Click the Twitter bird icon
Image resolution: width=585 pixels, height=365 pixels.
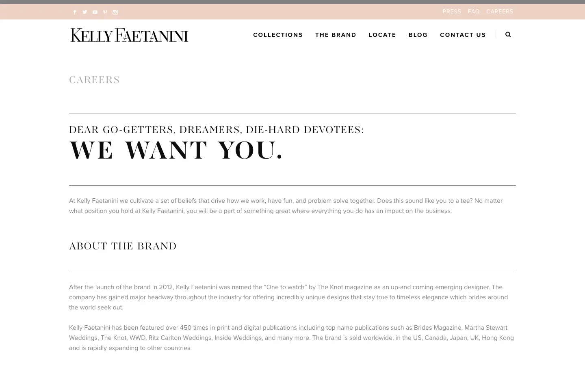pyautogui.click(x=85, y=12)
